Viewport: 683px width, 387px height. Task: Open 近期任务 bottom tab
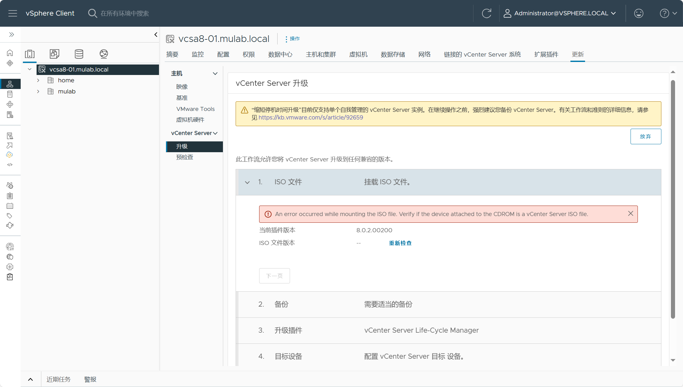[59, 379]
